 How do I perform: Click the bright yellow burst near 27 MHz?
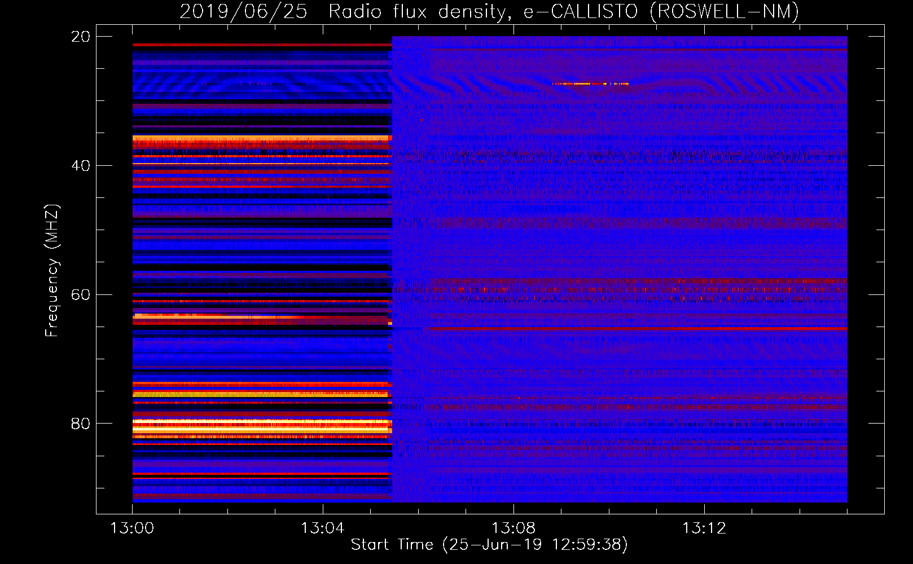(x=590, y=84)
